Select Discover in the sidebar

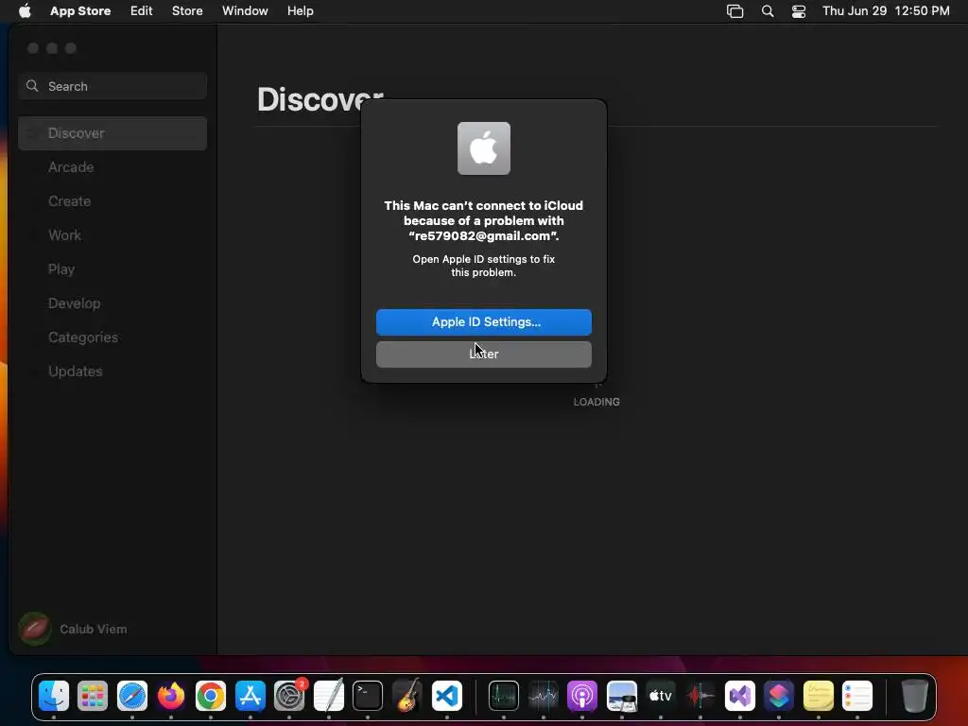(x=112, y=133)
